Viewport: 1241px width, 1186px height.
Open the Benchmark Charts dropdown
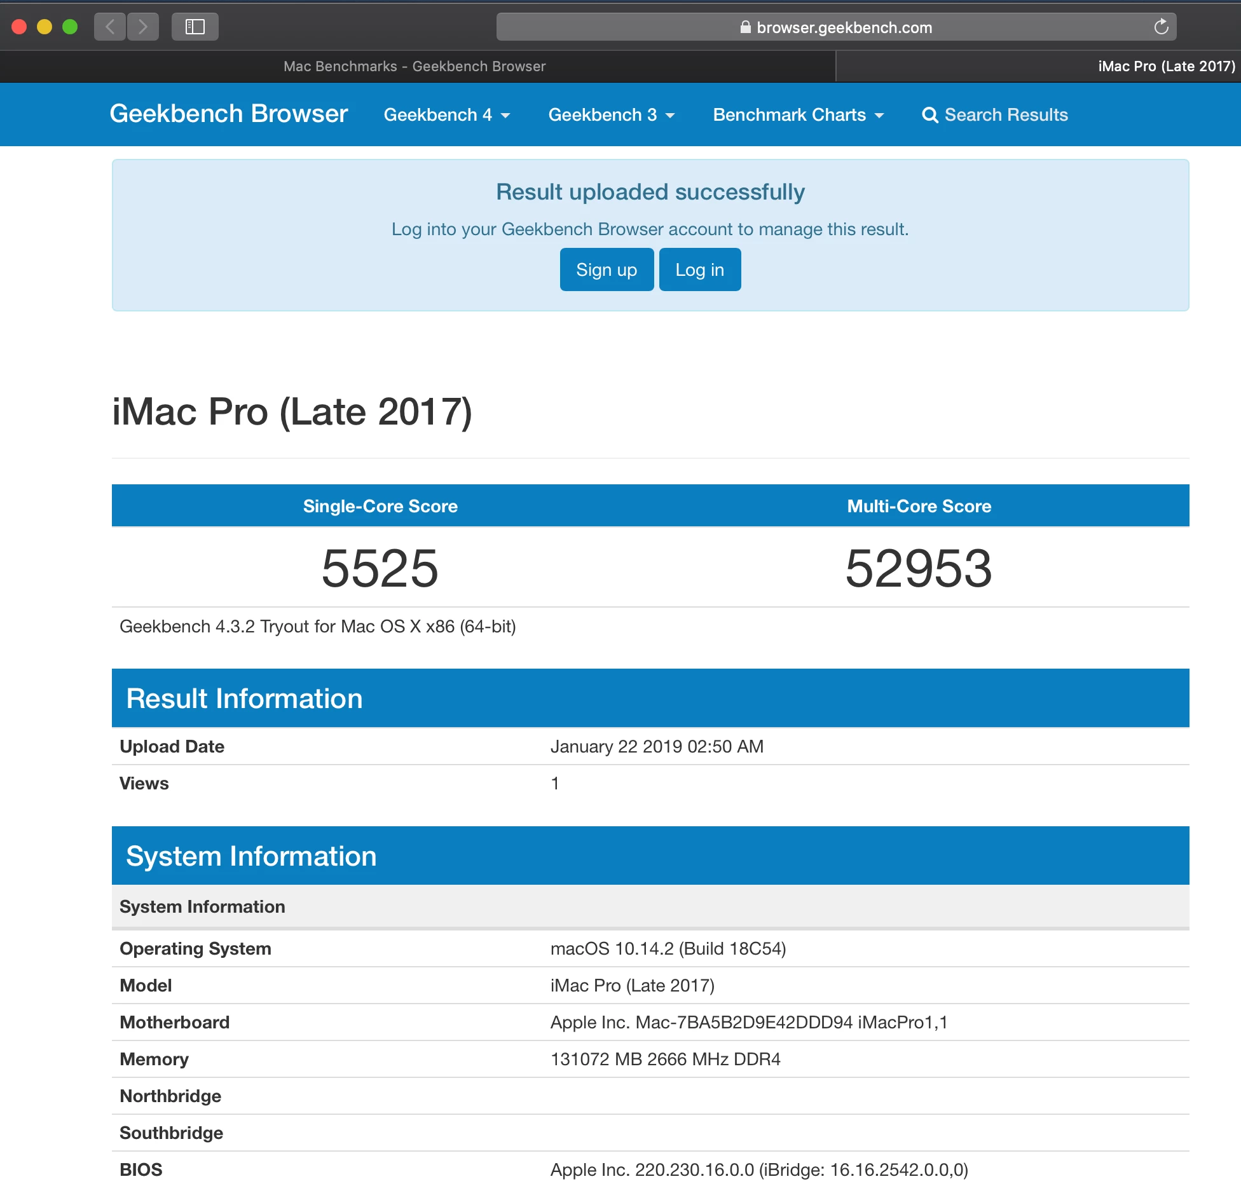point(798,115)
